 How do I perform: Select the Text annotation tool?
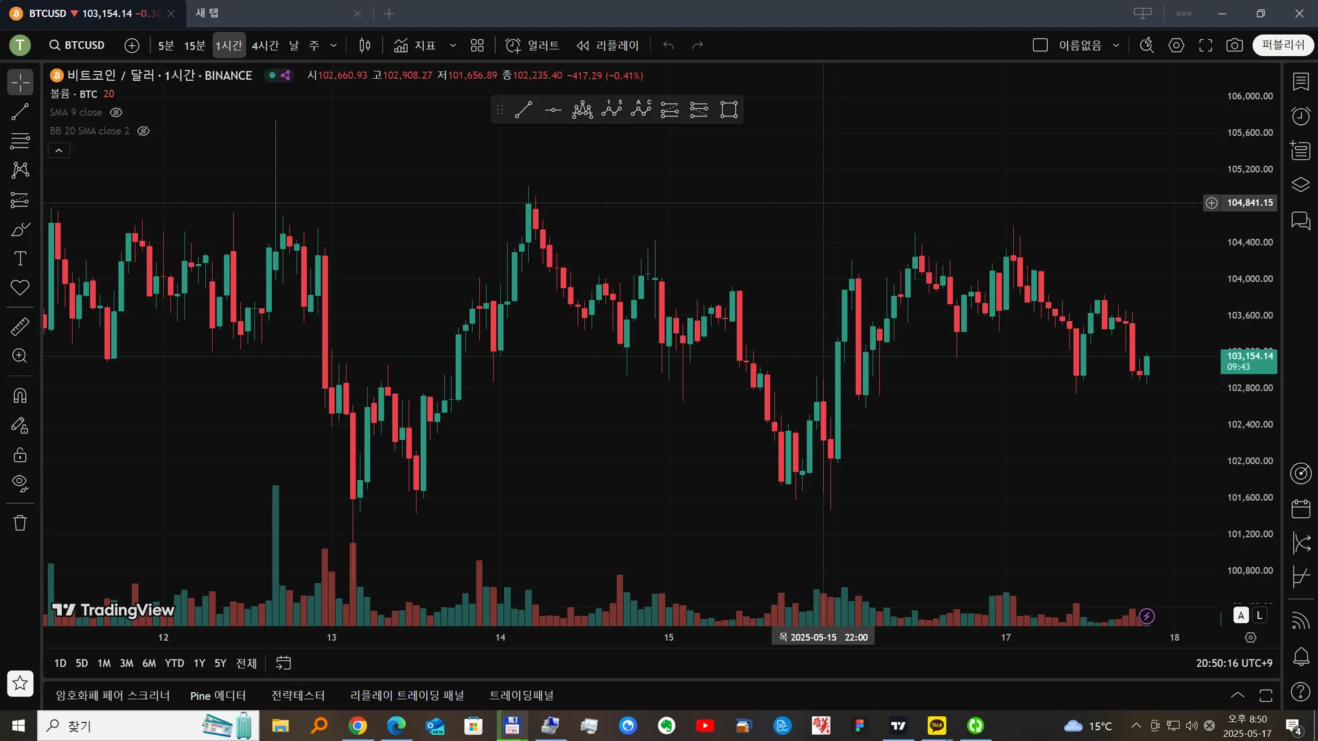pyautogui.click(x=20, y=259)
